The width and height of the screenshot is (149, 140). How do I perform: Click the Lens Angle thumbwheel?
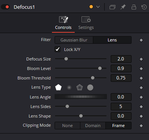pos(81,97)
